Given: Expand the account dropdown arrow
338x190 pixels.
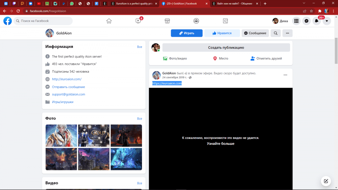Looking at the screenshot, I should click(x=327, y=21).
